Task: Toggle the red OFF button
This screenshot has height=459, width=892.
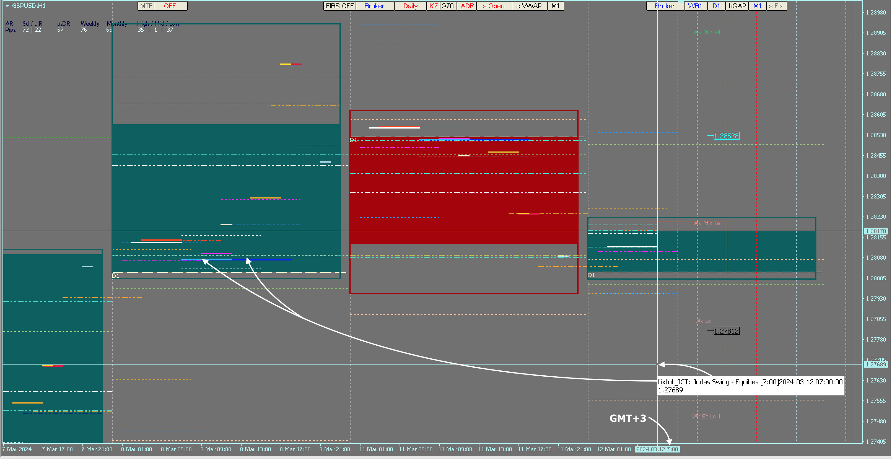Action: (x=170, y=6)
